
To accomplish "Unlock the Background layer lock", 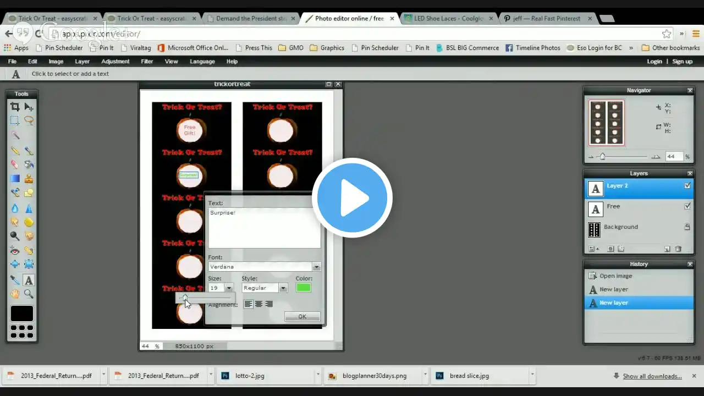I will coord(687,227).
